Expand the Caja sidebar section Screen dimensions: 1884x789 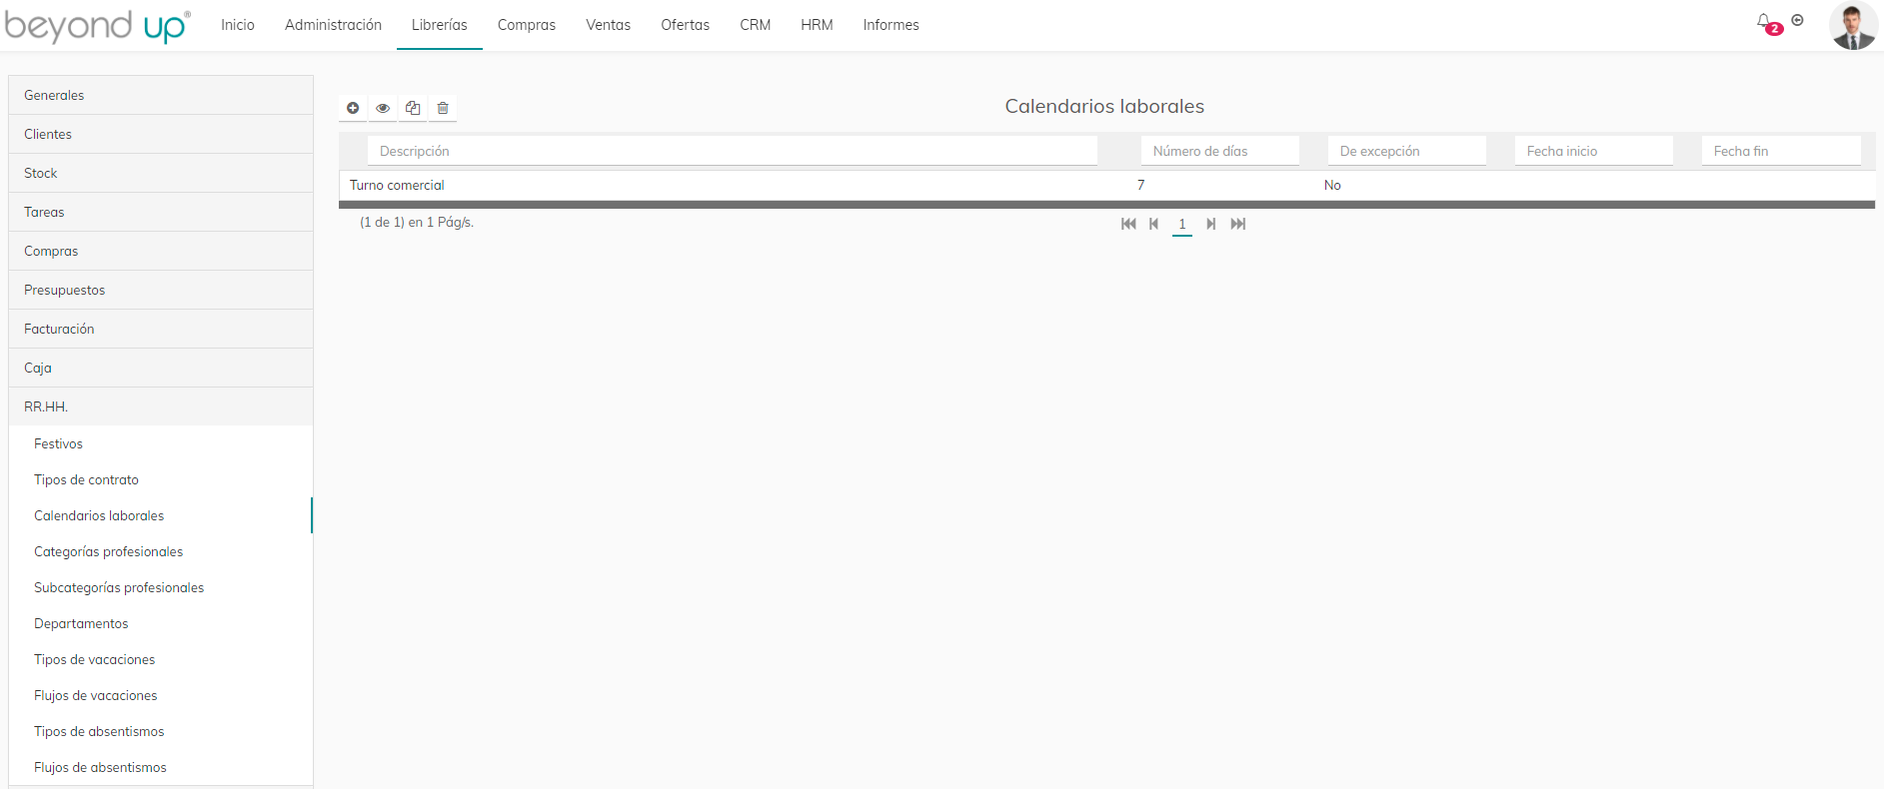point(161,368)
